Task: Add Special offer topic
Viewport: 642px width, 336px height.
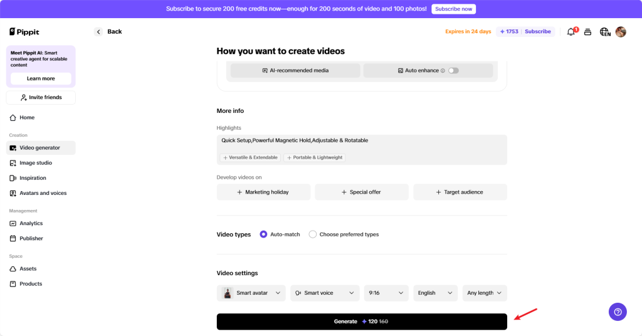Action: tap(362, 192)
